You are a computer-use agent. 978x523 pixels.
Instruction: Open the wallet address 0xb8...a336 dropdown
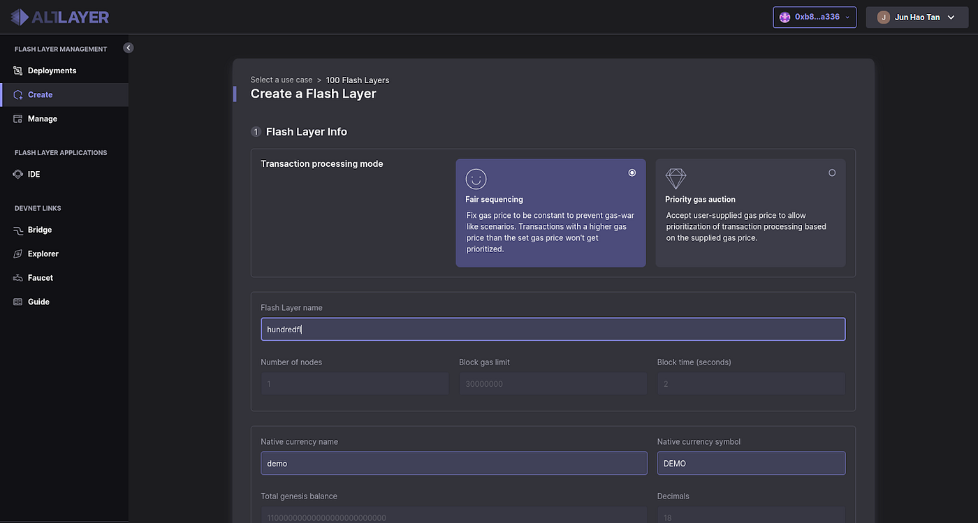tap(814, 17)
